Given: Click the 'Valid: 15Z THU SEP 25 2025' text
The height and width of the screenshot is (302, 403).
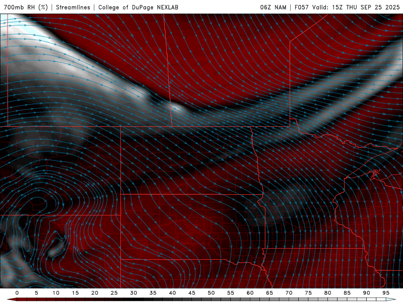Looking at the screenshot, I should [x=356, y=7].
